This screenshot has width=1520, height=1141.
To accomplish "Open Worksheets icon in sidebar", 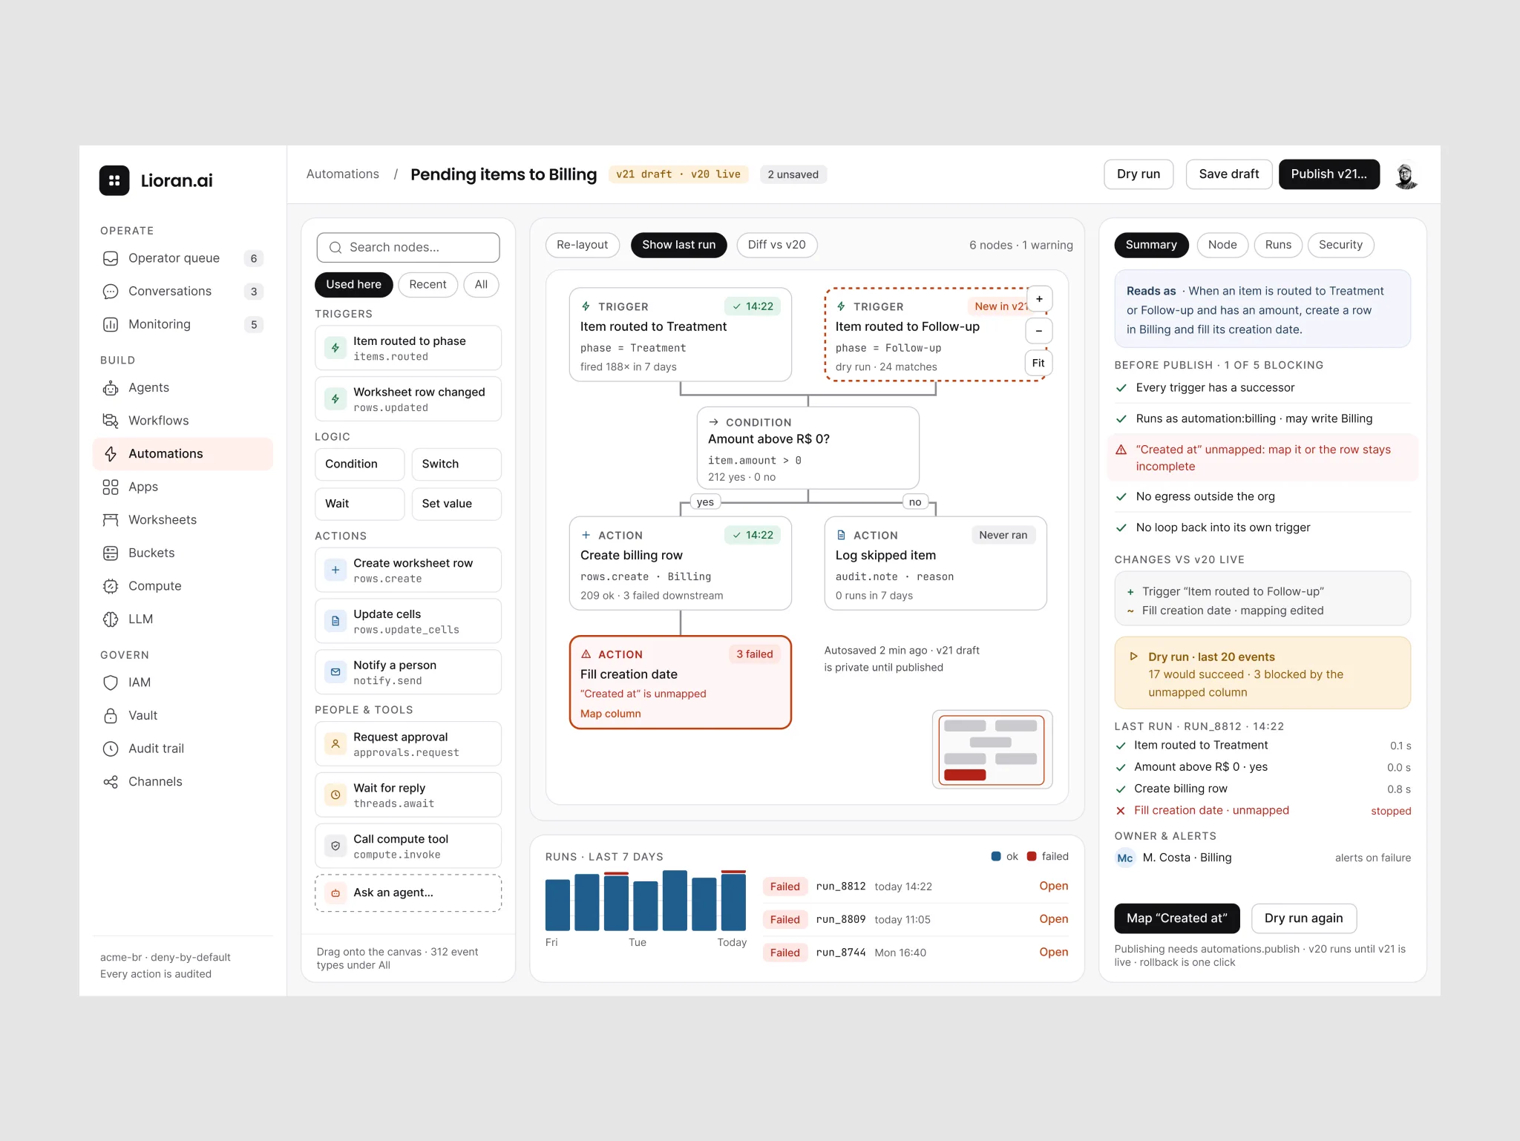I will click(x=111, y=520).
